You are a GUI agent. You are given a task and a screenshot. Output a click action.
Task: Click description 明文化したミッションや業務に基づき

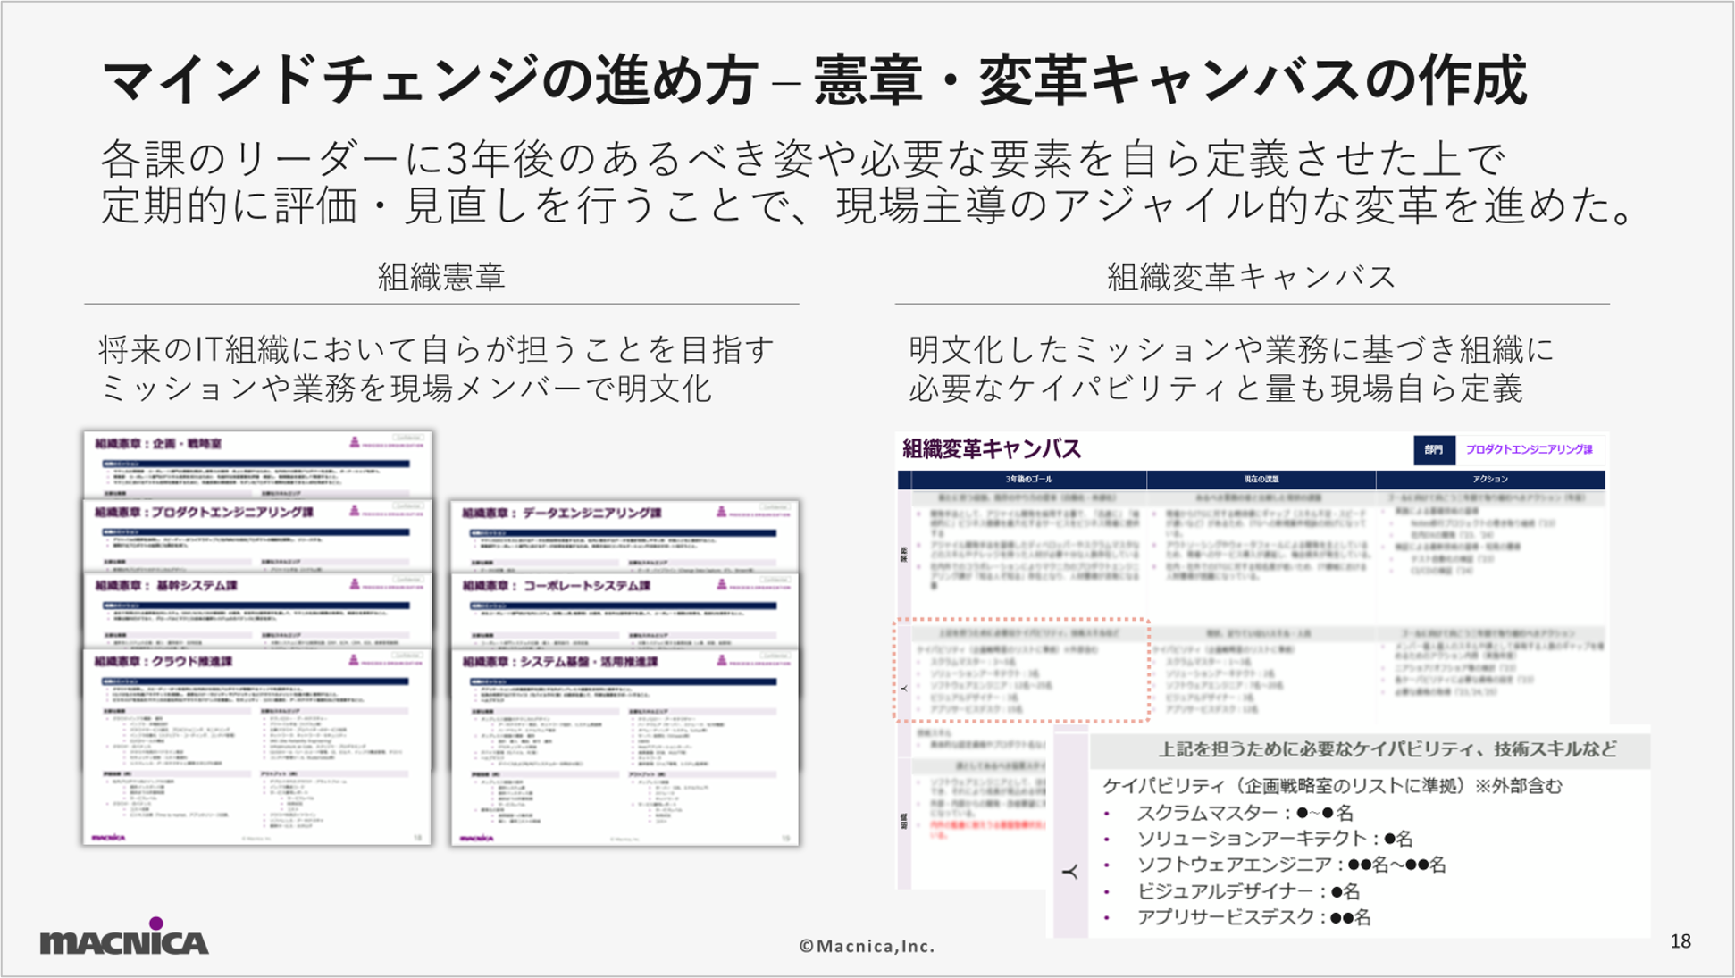(1232, 349)
